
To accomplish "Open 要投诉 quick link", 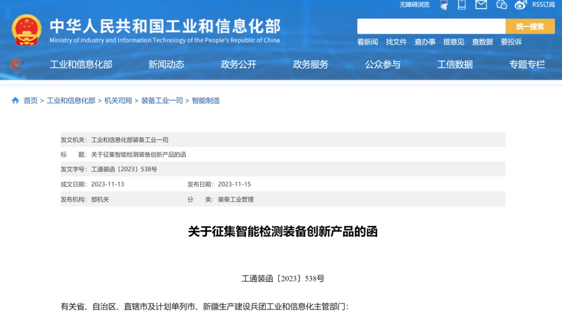I will point(511,42).
